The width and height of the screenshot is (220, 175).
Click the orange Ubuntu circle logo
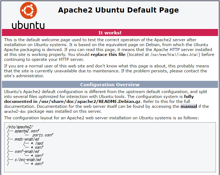tap(28, 10)
